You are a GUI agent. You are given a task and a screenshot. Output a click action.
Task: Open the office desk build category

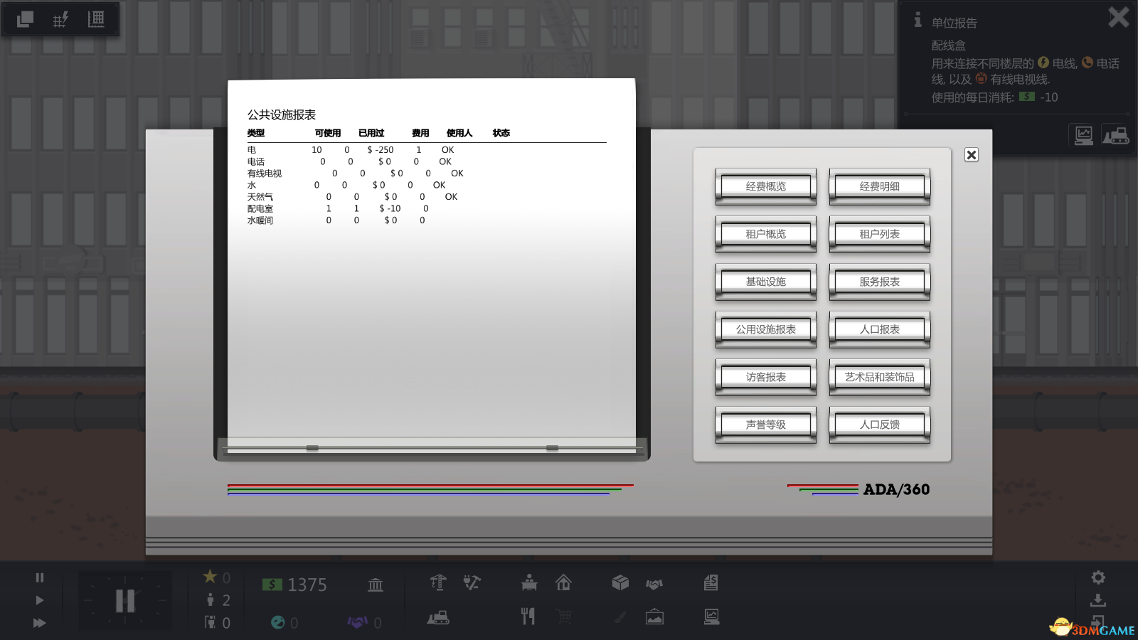pyautogui.click(x=529, y=583)
